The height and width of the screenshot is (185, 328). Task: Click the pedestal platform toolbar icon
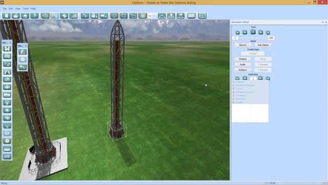tap(171, 16)
